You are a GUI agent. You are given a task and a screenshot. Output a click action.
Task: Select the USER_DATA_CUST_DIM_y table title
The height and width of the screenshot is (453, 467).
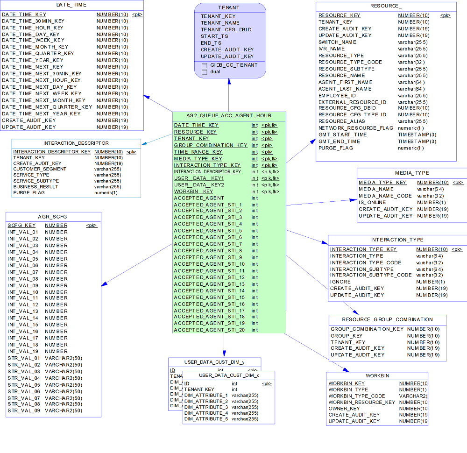coord(215,362)
